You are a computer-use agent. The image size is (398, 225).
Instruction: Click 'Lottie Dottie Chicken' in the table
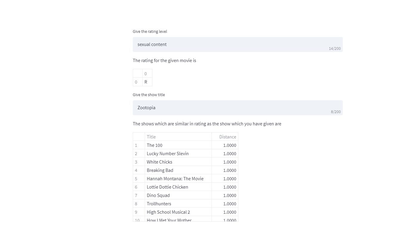tap(167, 187)
